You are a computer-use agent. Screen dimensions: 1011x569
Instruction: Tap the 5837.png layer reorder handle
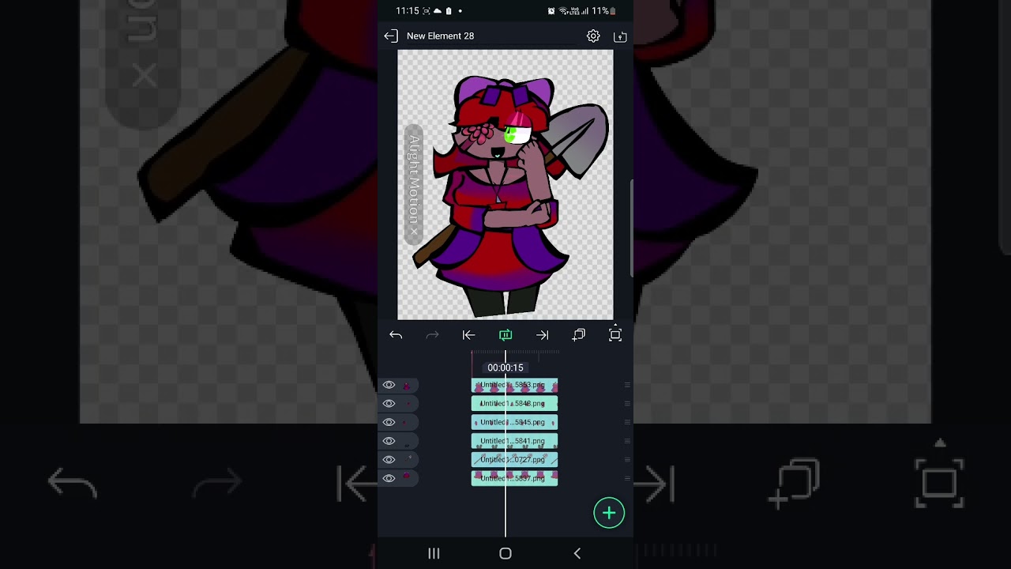(x=627, y=478)
